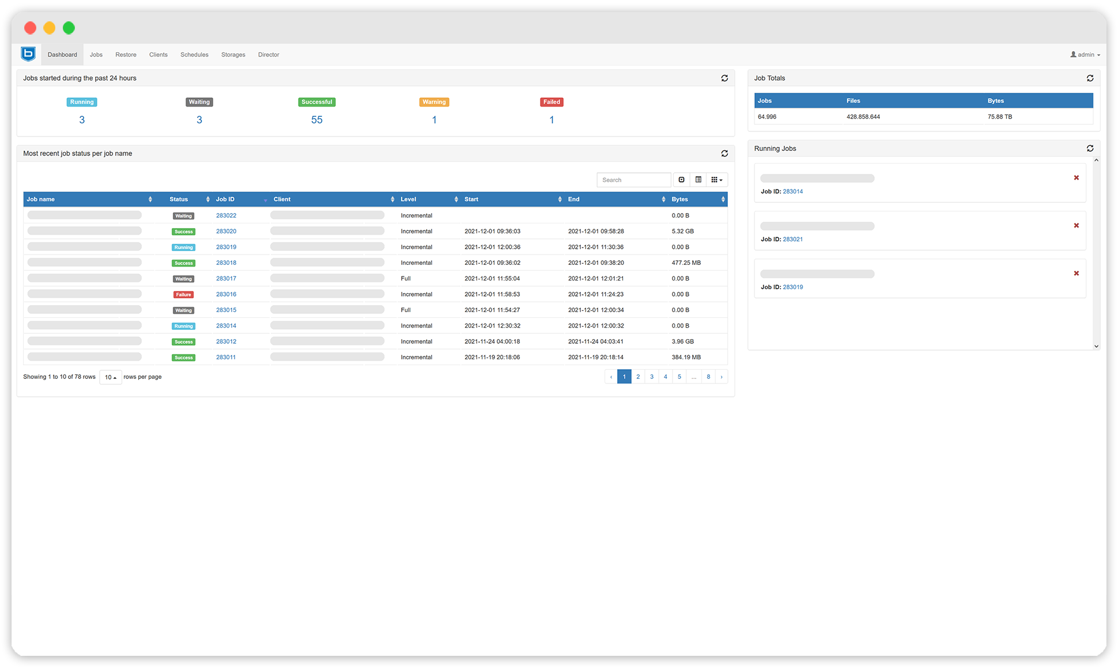
Task: Cancel running job 283014 with the red X
Action: click(1077, 178)
